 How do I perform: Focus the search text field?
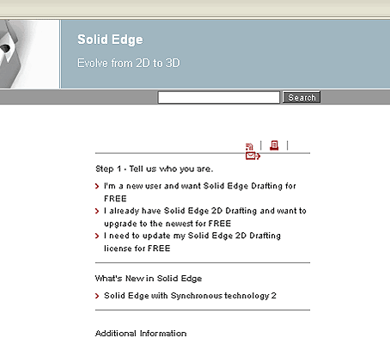219,97
